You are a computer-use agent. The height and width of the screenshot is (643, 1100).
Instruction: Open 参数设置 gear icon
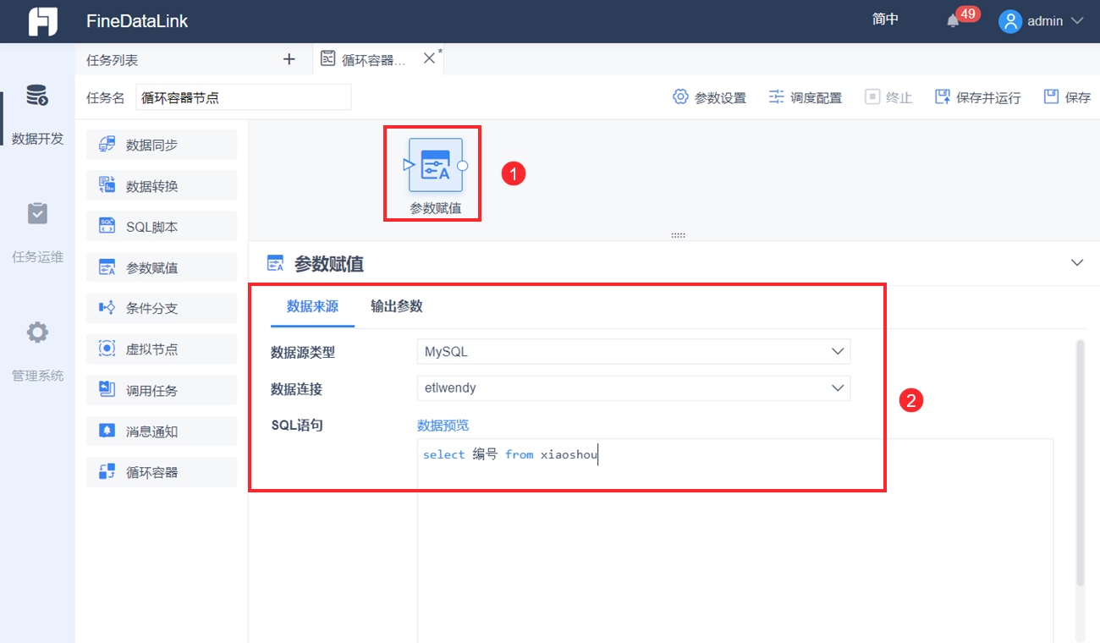click(680, 96)
